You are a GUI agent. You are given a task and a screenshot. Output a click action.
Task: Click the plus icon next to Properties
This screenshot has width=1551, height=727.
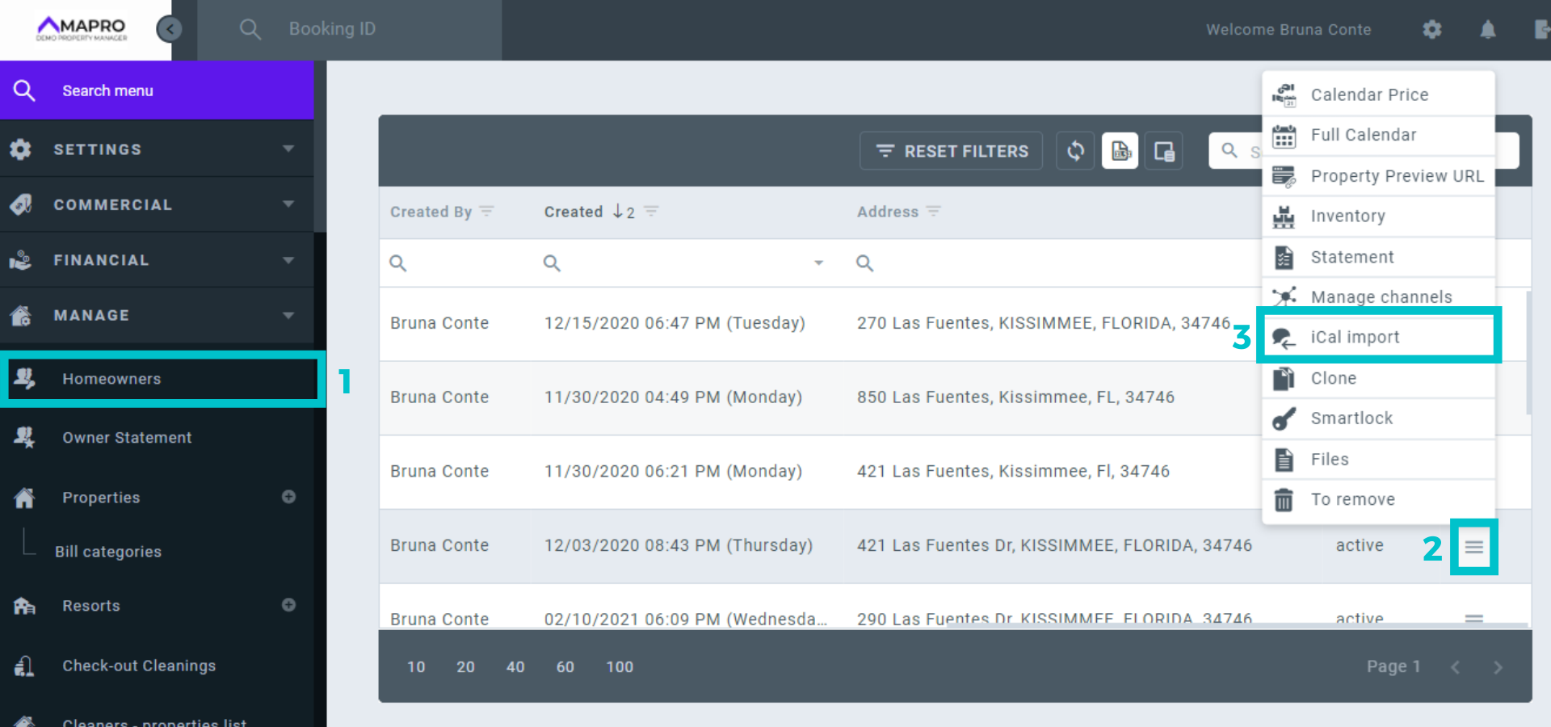[x=288, y=497]
